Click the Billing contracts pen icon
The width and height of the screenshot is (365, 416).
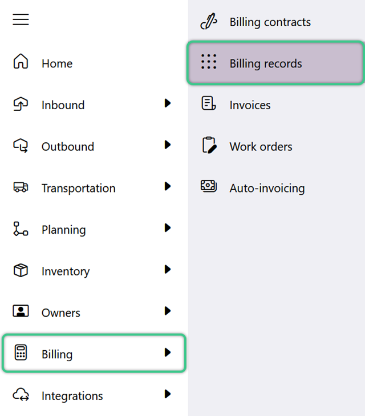coord(209,21)
